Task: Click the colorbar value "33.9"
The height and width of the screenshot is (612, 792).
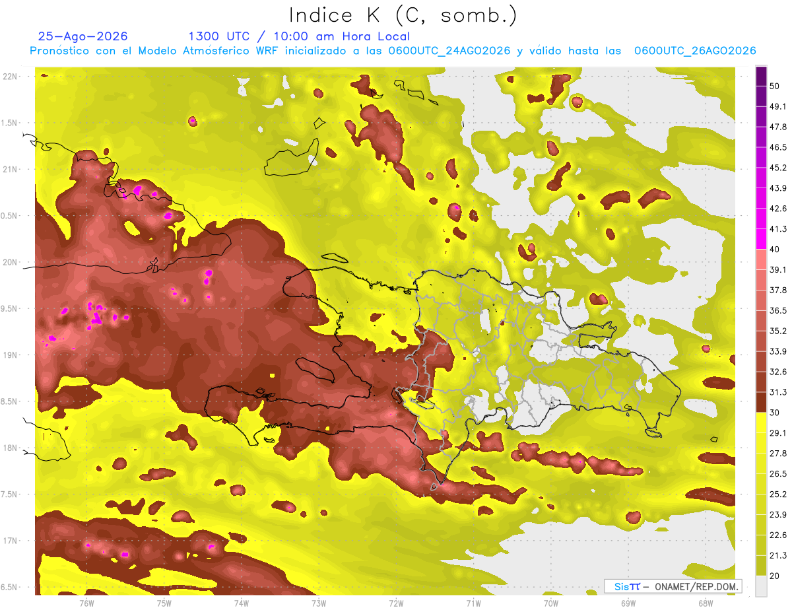Action: click(x=777, y=351)
